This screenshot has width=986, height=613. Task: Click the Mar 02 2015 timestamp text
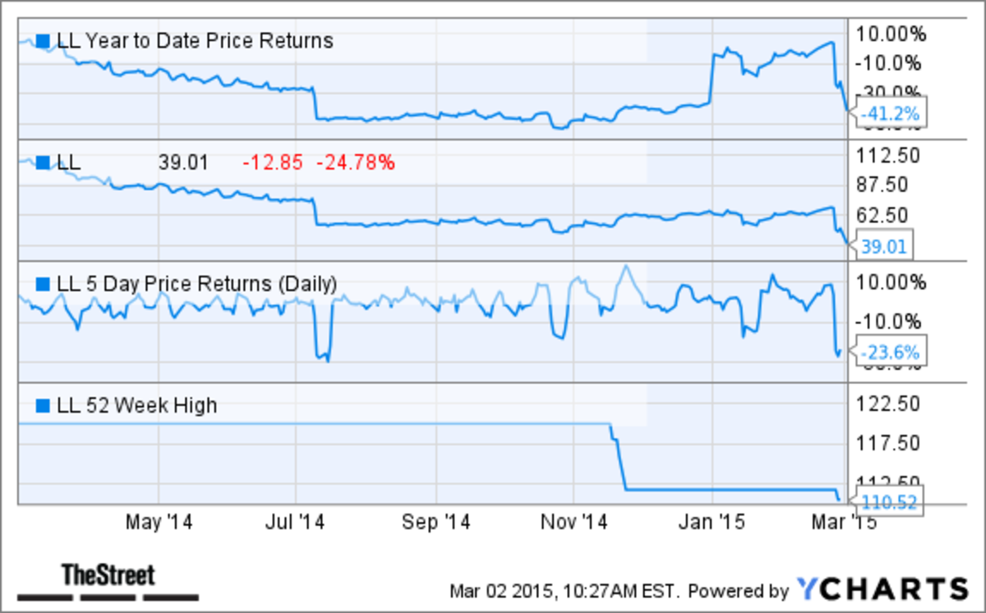pyautogui.click(x=564, y=591)
